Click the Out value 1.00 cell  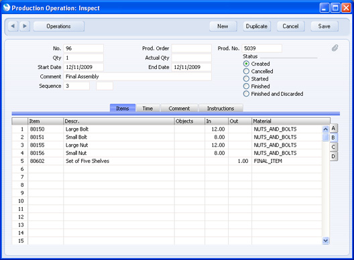pos(240,161)
